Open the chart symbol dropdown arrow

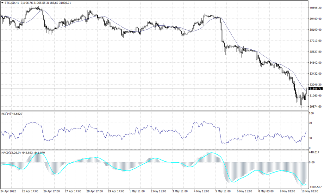coord(3,3)
